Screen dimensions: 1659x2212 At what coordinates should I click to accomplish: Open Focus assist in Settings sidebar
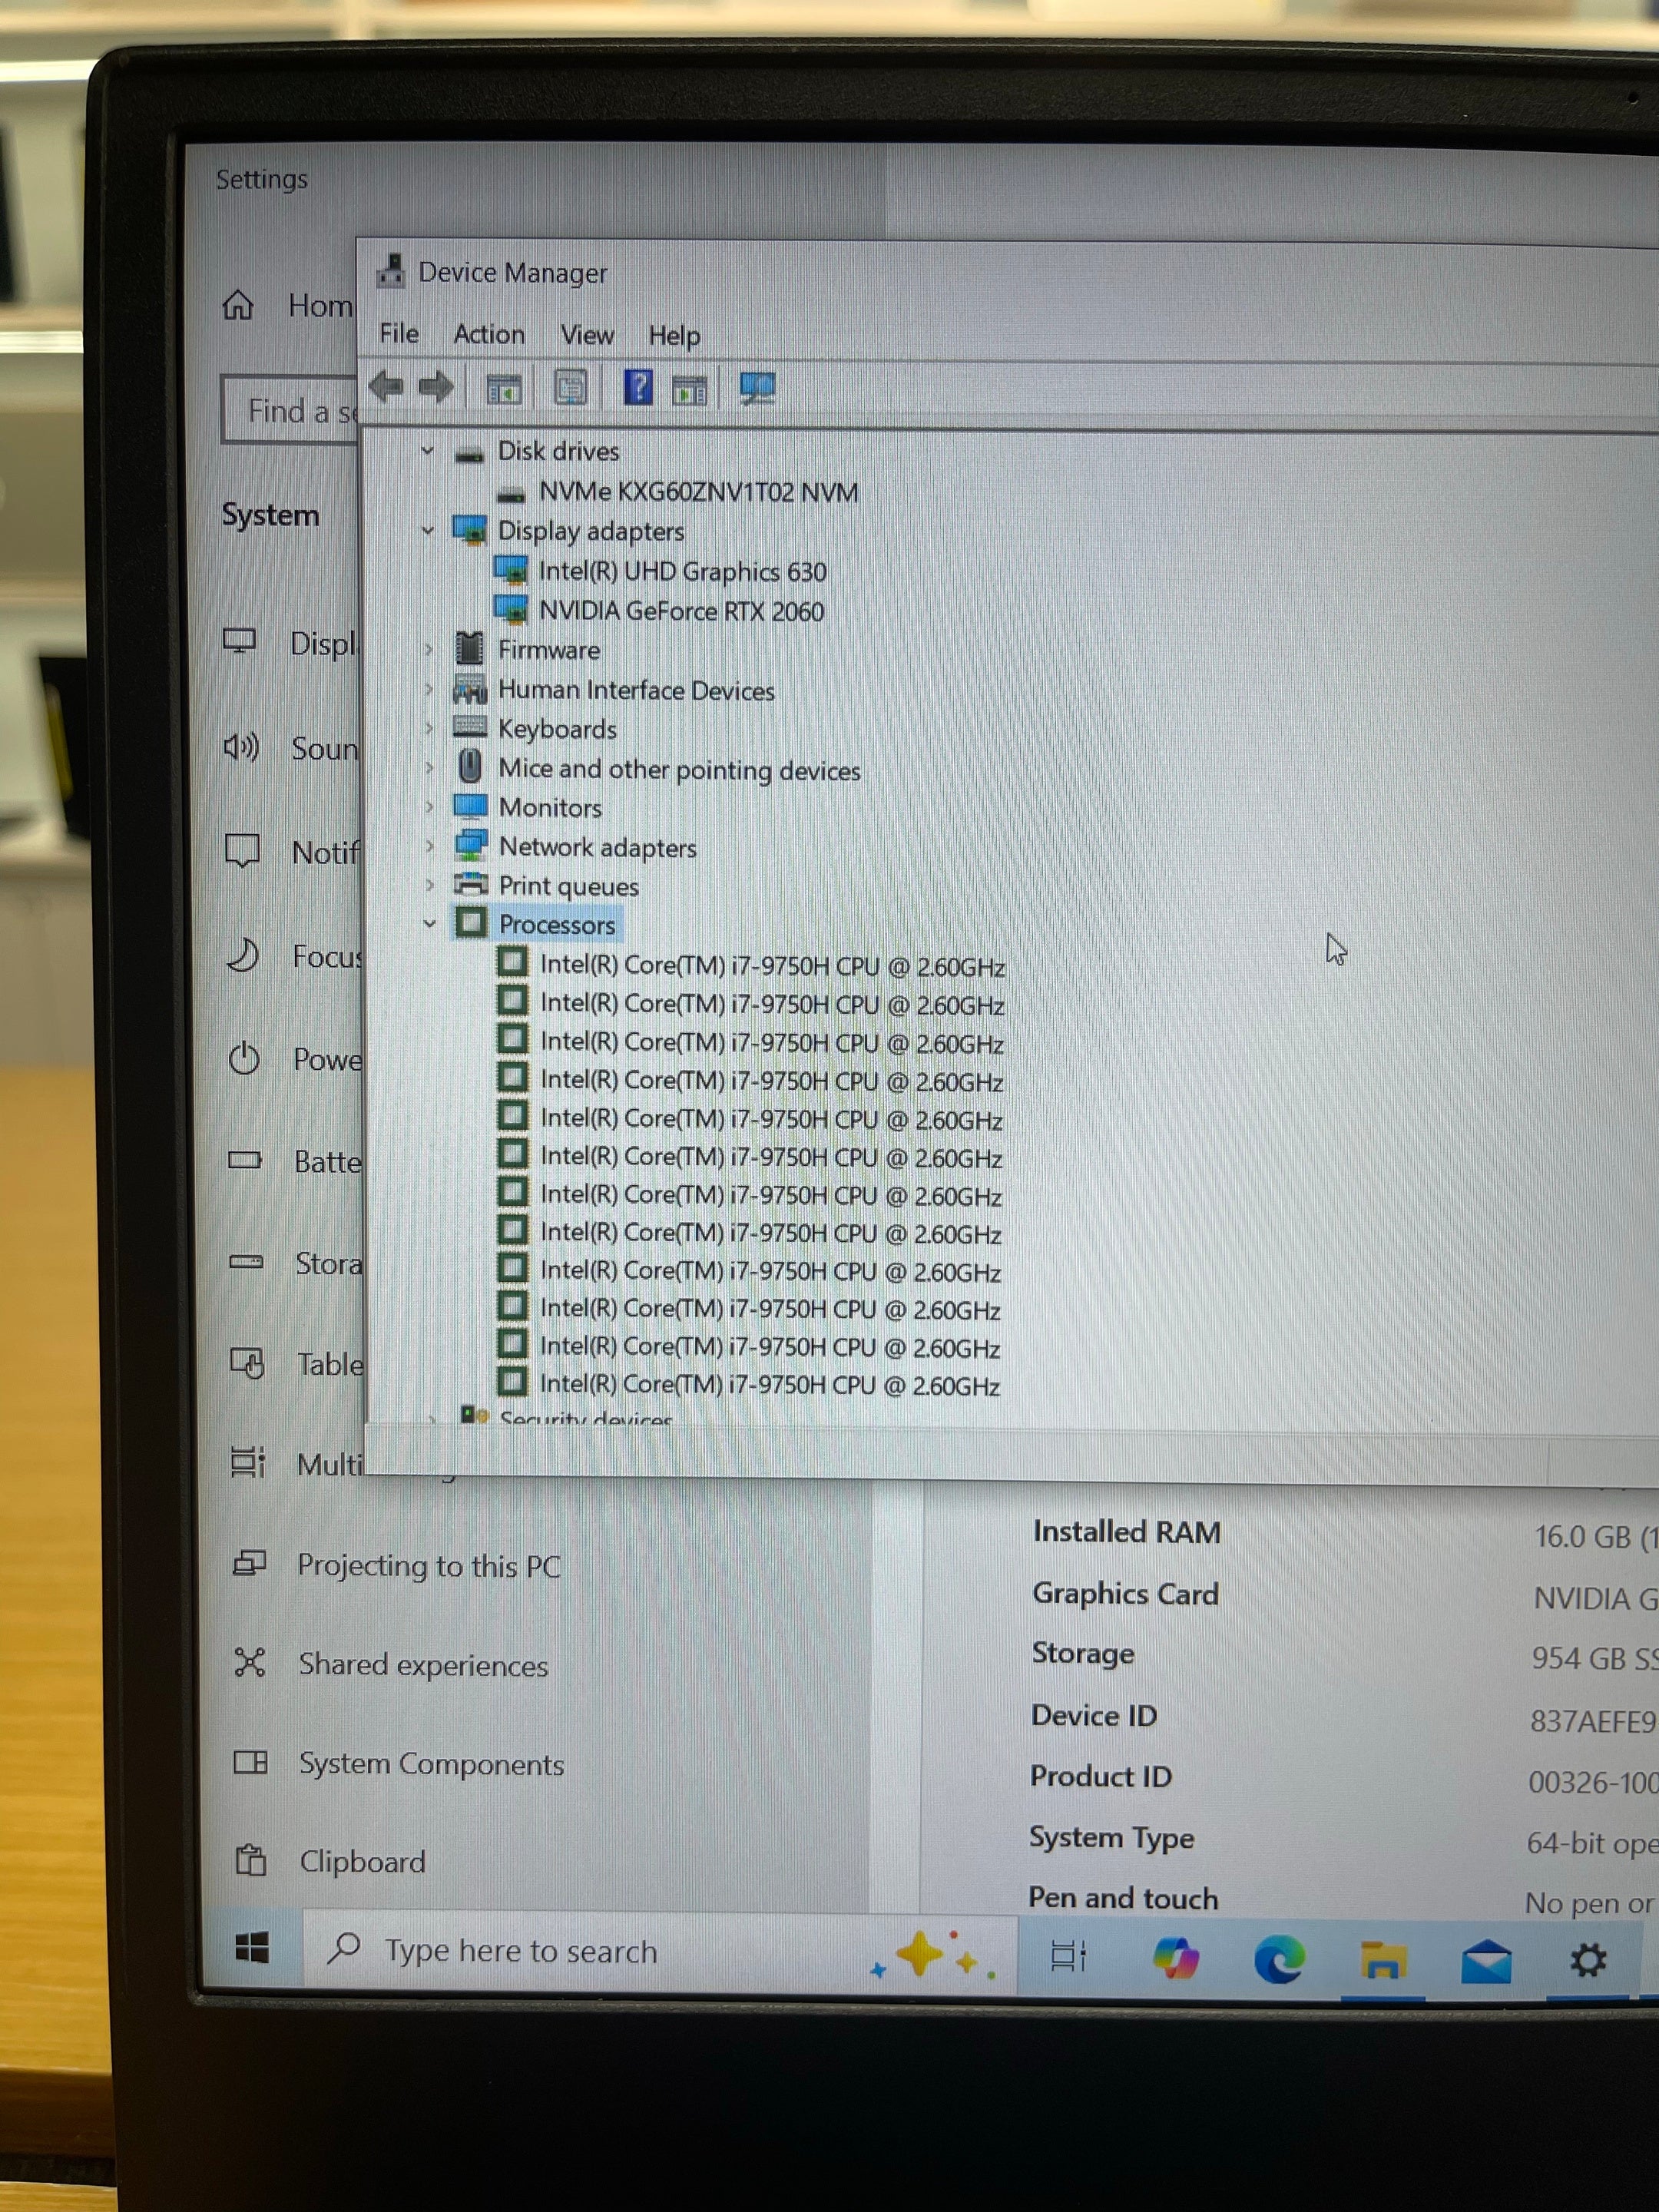click(x=294, y=956)
